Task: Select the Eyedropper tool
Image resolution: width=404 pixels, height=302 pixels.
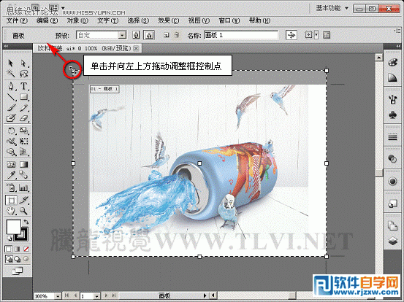Action: 11,175
